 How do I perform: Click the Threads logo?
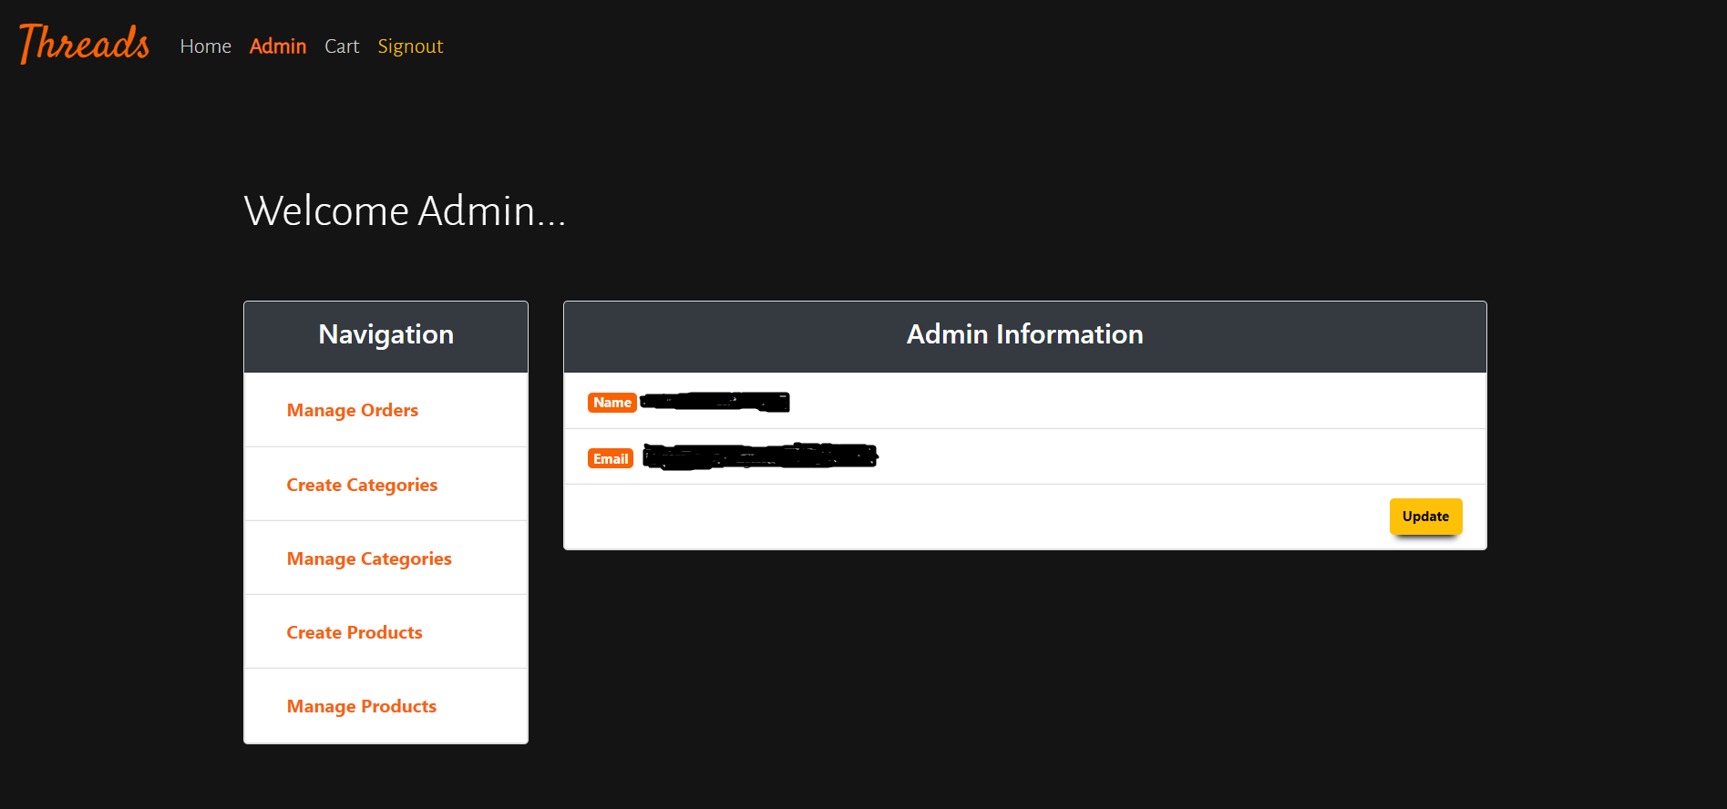point(83,44)
